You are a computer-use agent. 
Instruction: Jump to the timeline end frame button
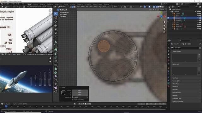(90, 104)
